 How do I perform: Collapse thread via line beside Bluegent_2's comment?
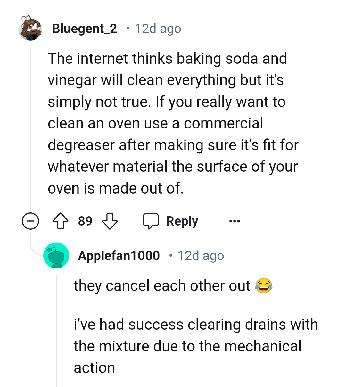30,128
